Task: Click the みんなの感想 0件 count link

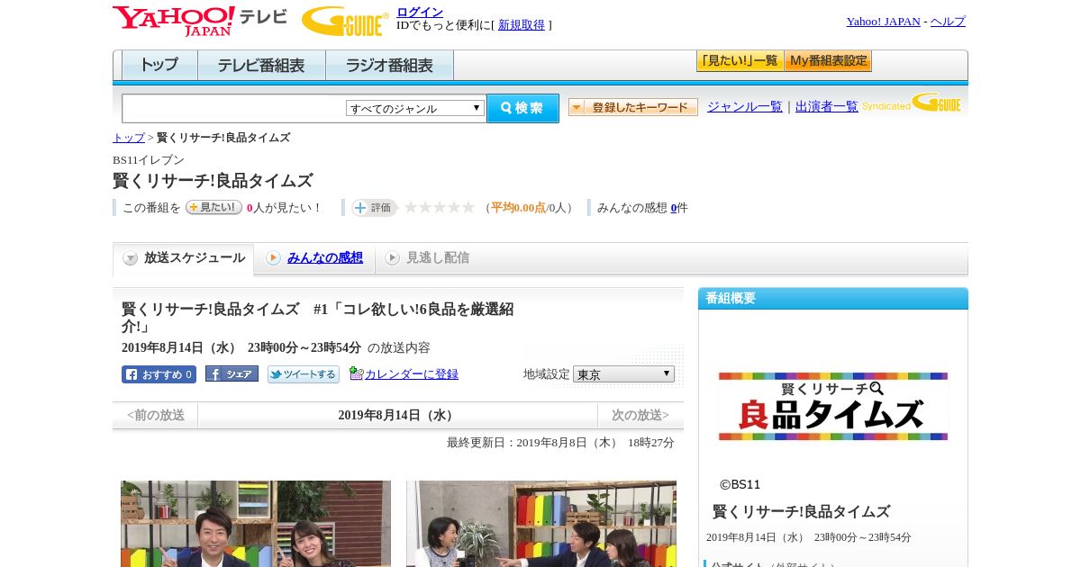Action: 674,208
